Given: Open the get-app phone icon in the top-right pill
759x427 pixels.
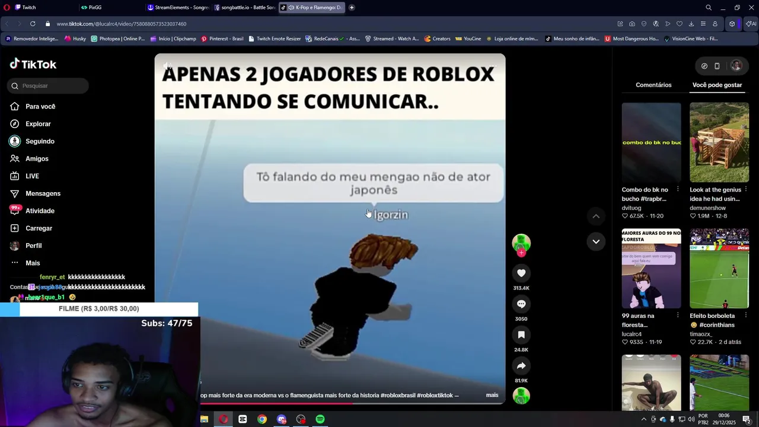Looking at the screenshot, I should [x=717, y=66].
